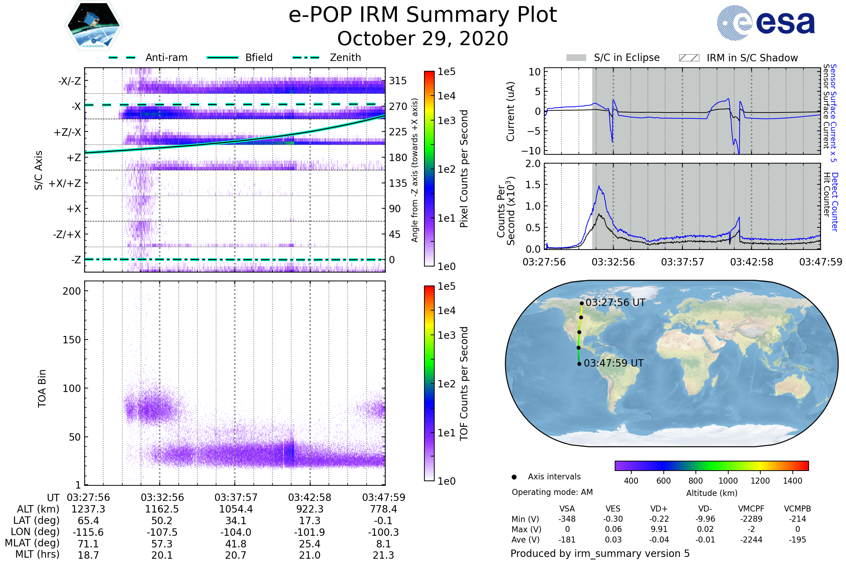Click the Bfield solid legend line
846x564 pixels.
tap(222, 57)
